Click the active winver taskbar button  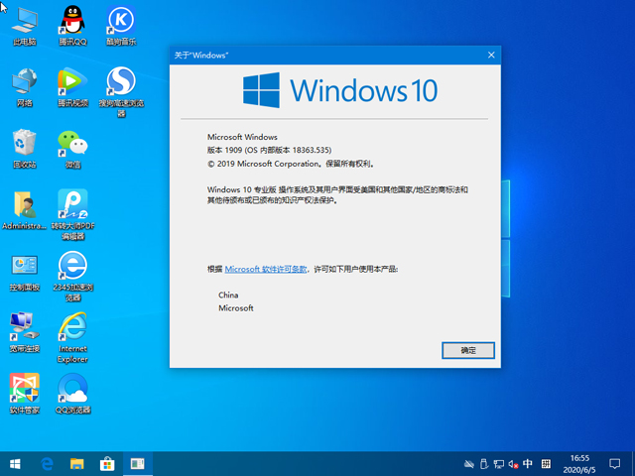point(138,464)
